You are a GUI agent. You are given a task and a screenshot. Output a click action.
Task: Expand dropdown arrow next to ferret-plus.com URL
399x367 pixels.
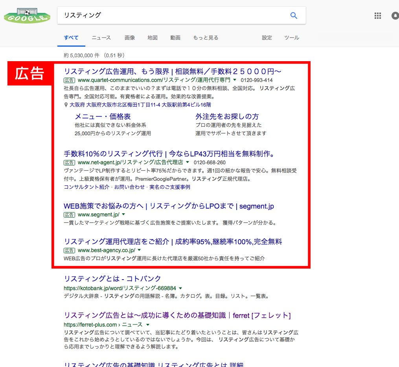tap(147, 325)
